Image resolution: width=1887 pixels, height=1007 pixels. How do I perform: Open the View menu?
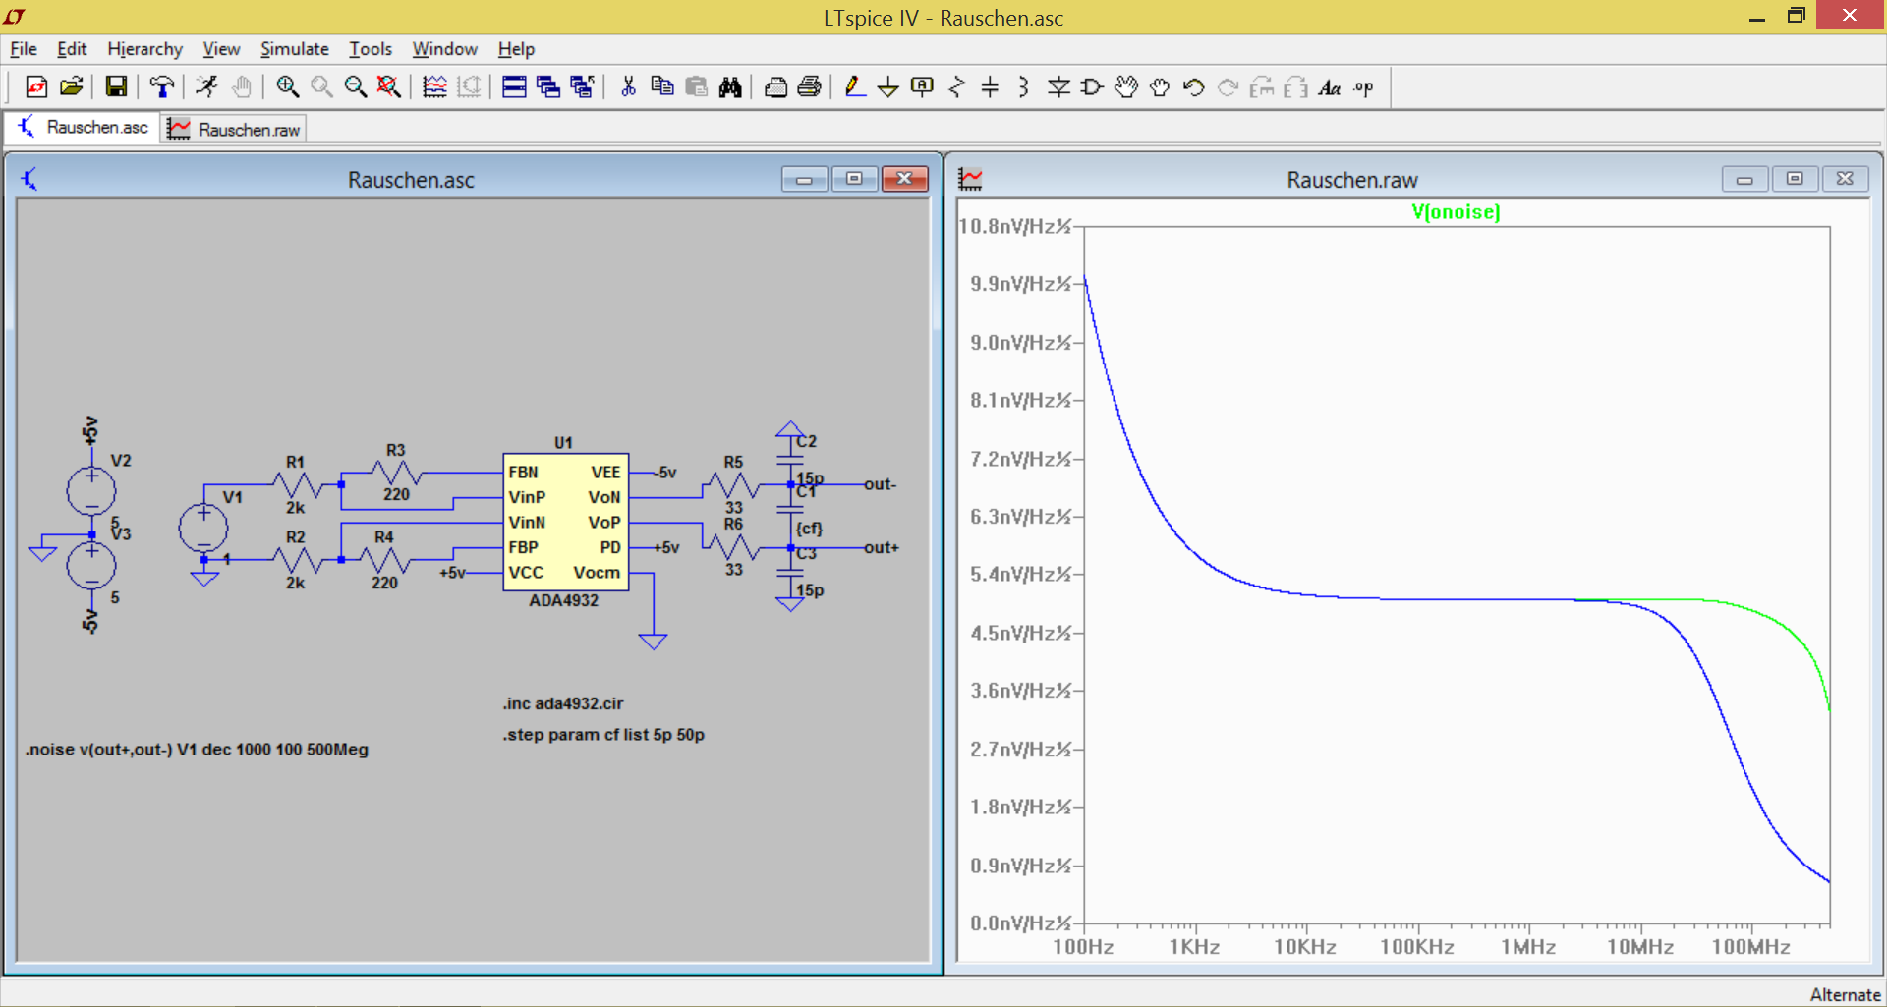pyautogui.click(x=221, y=49)
